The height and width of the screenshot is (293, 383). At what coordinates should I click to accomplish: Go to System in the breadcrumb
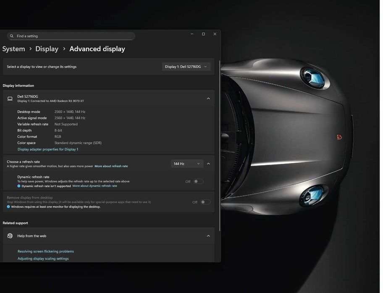(14, 49)
